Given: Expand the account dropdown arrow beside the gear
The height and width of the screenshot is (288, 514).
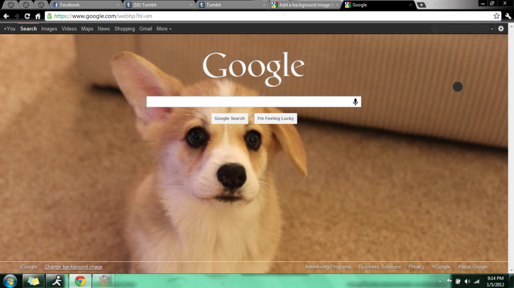Looking at the screenshot, I should (492, 29).
